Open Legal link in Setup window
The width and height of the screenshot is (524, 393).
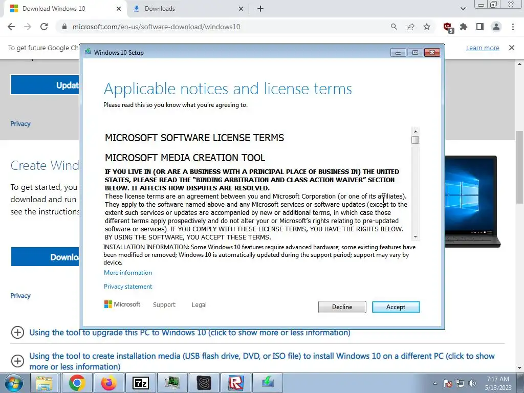coord(199,305)
